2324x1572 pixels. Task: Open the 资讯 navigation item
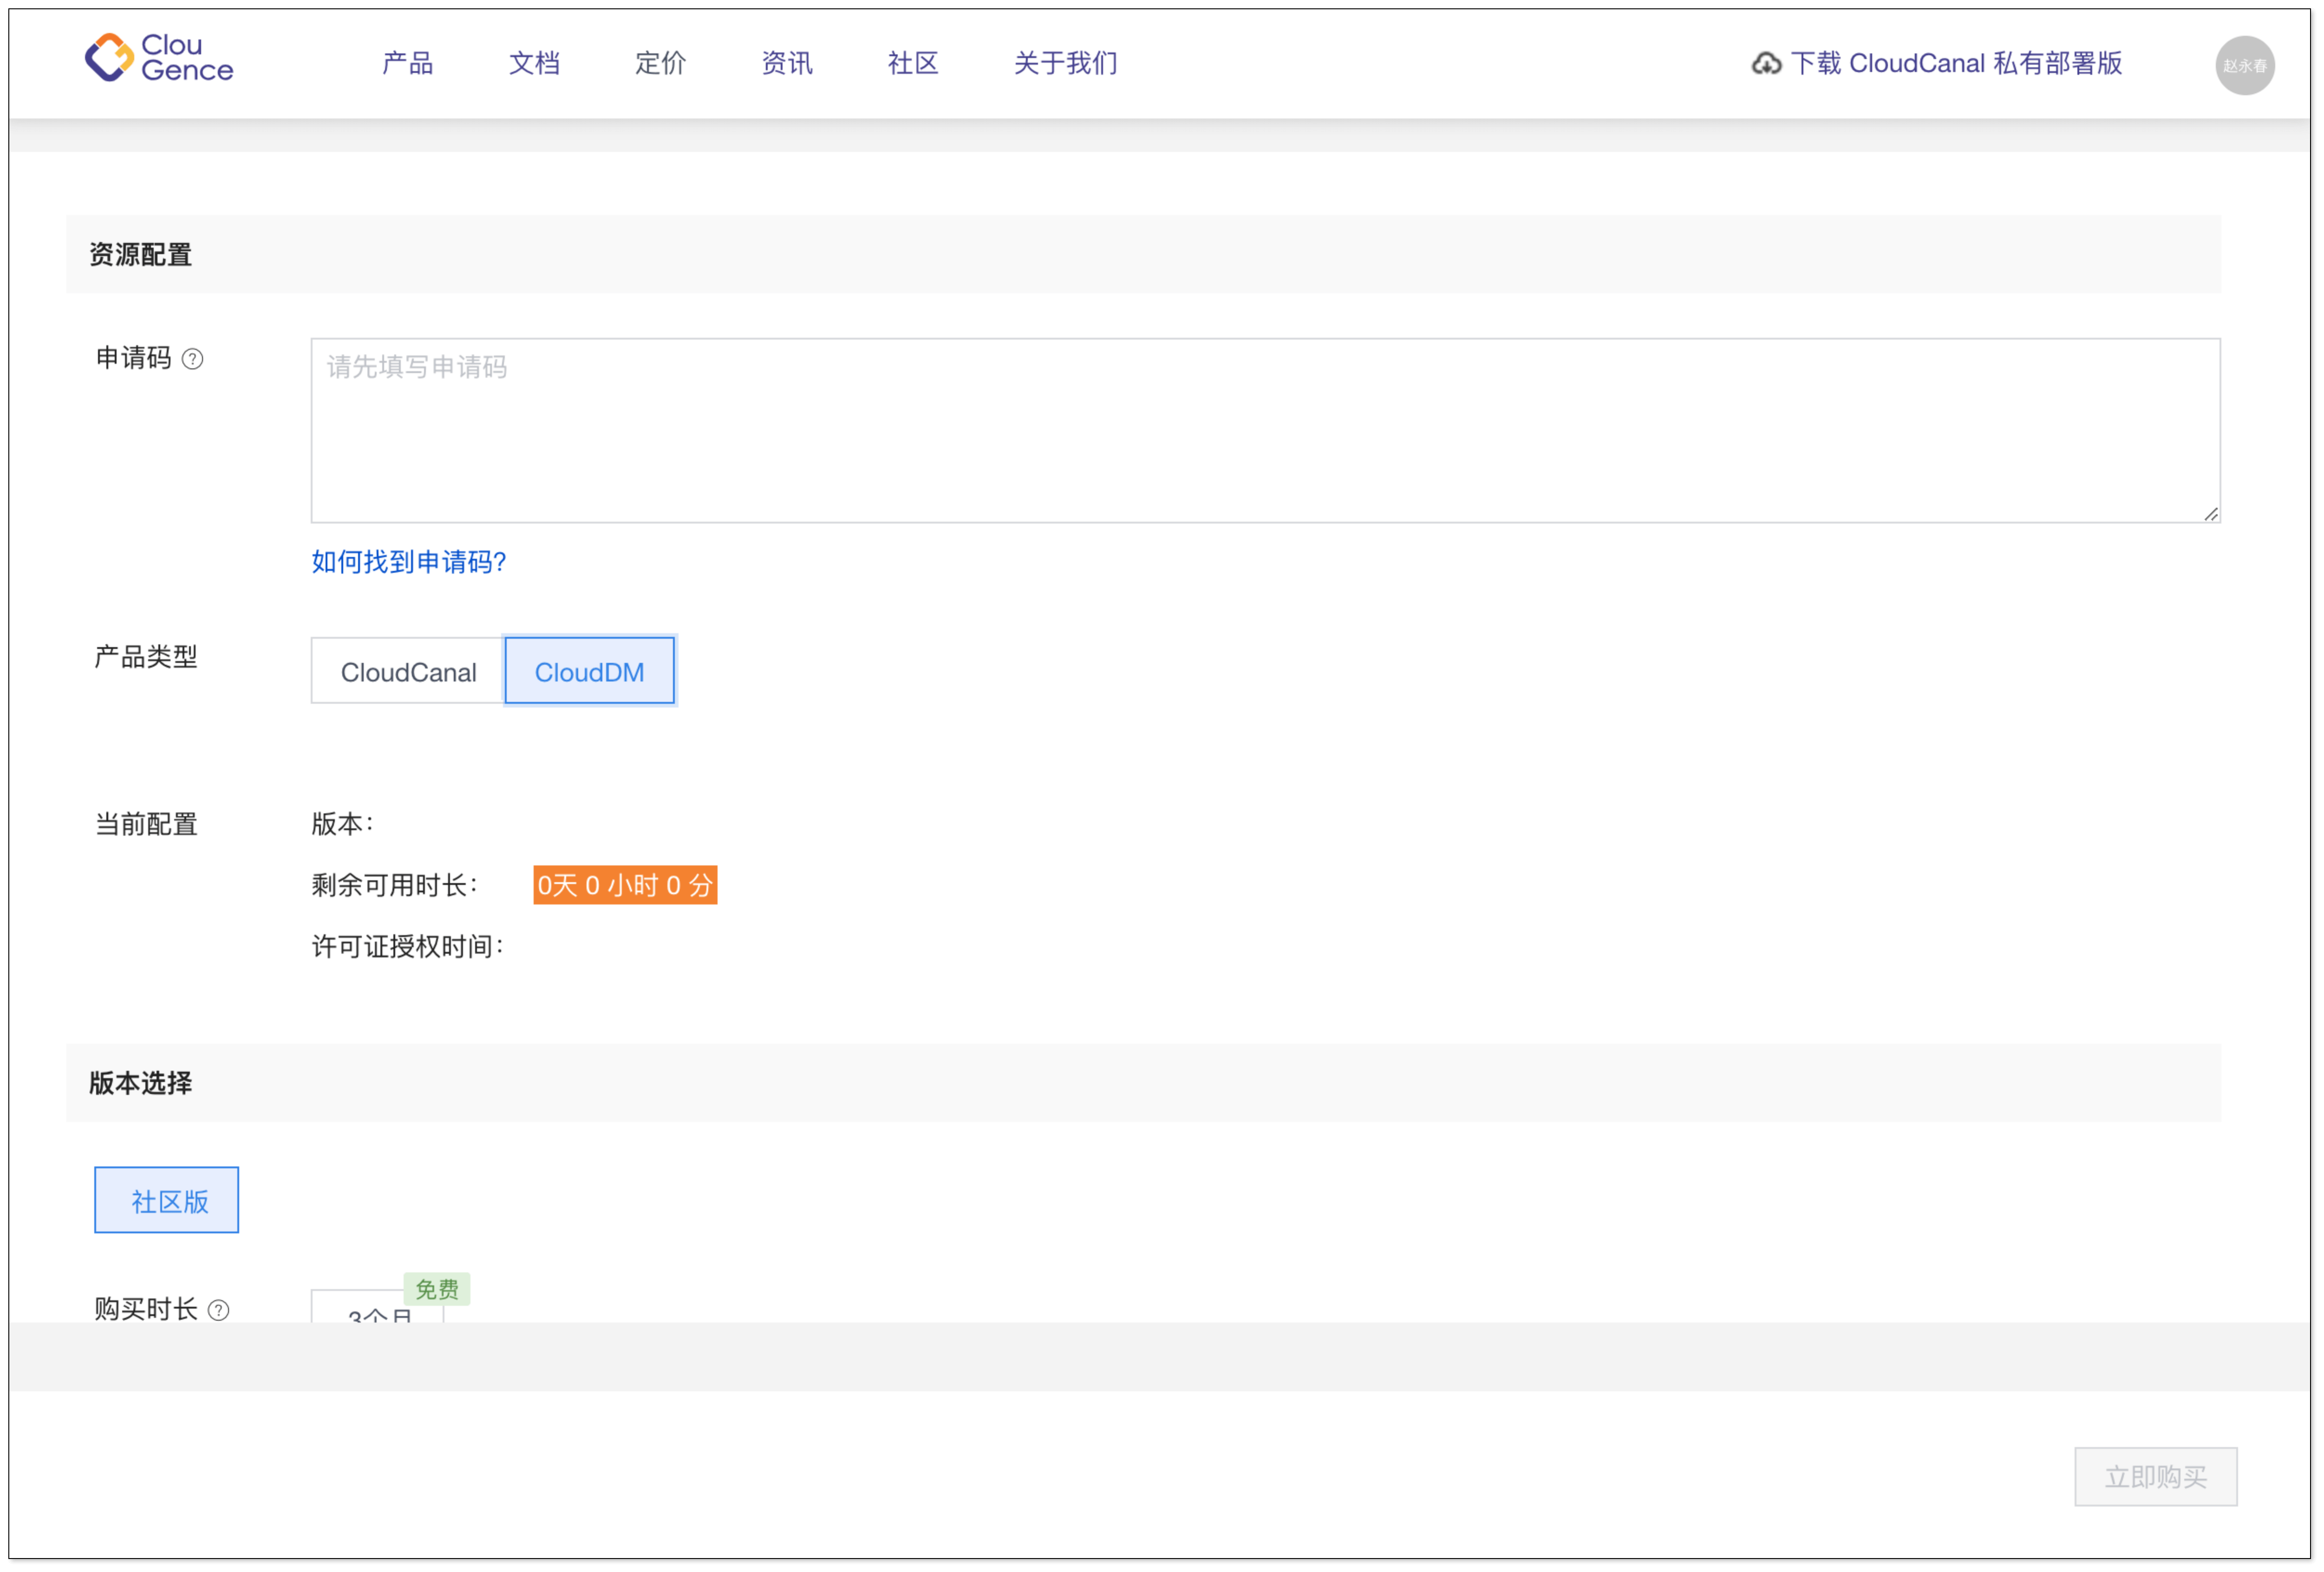tap(787, 64)
